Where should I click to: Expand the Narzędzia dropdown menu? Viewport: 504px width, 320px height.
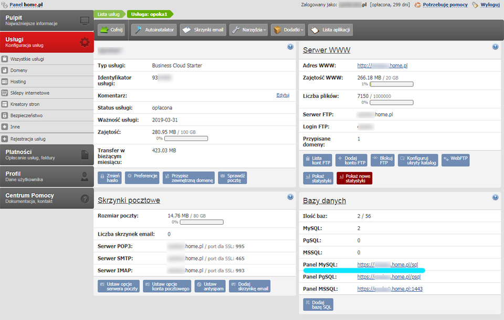(x=248, y=30)
